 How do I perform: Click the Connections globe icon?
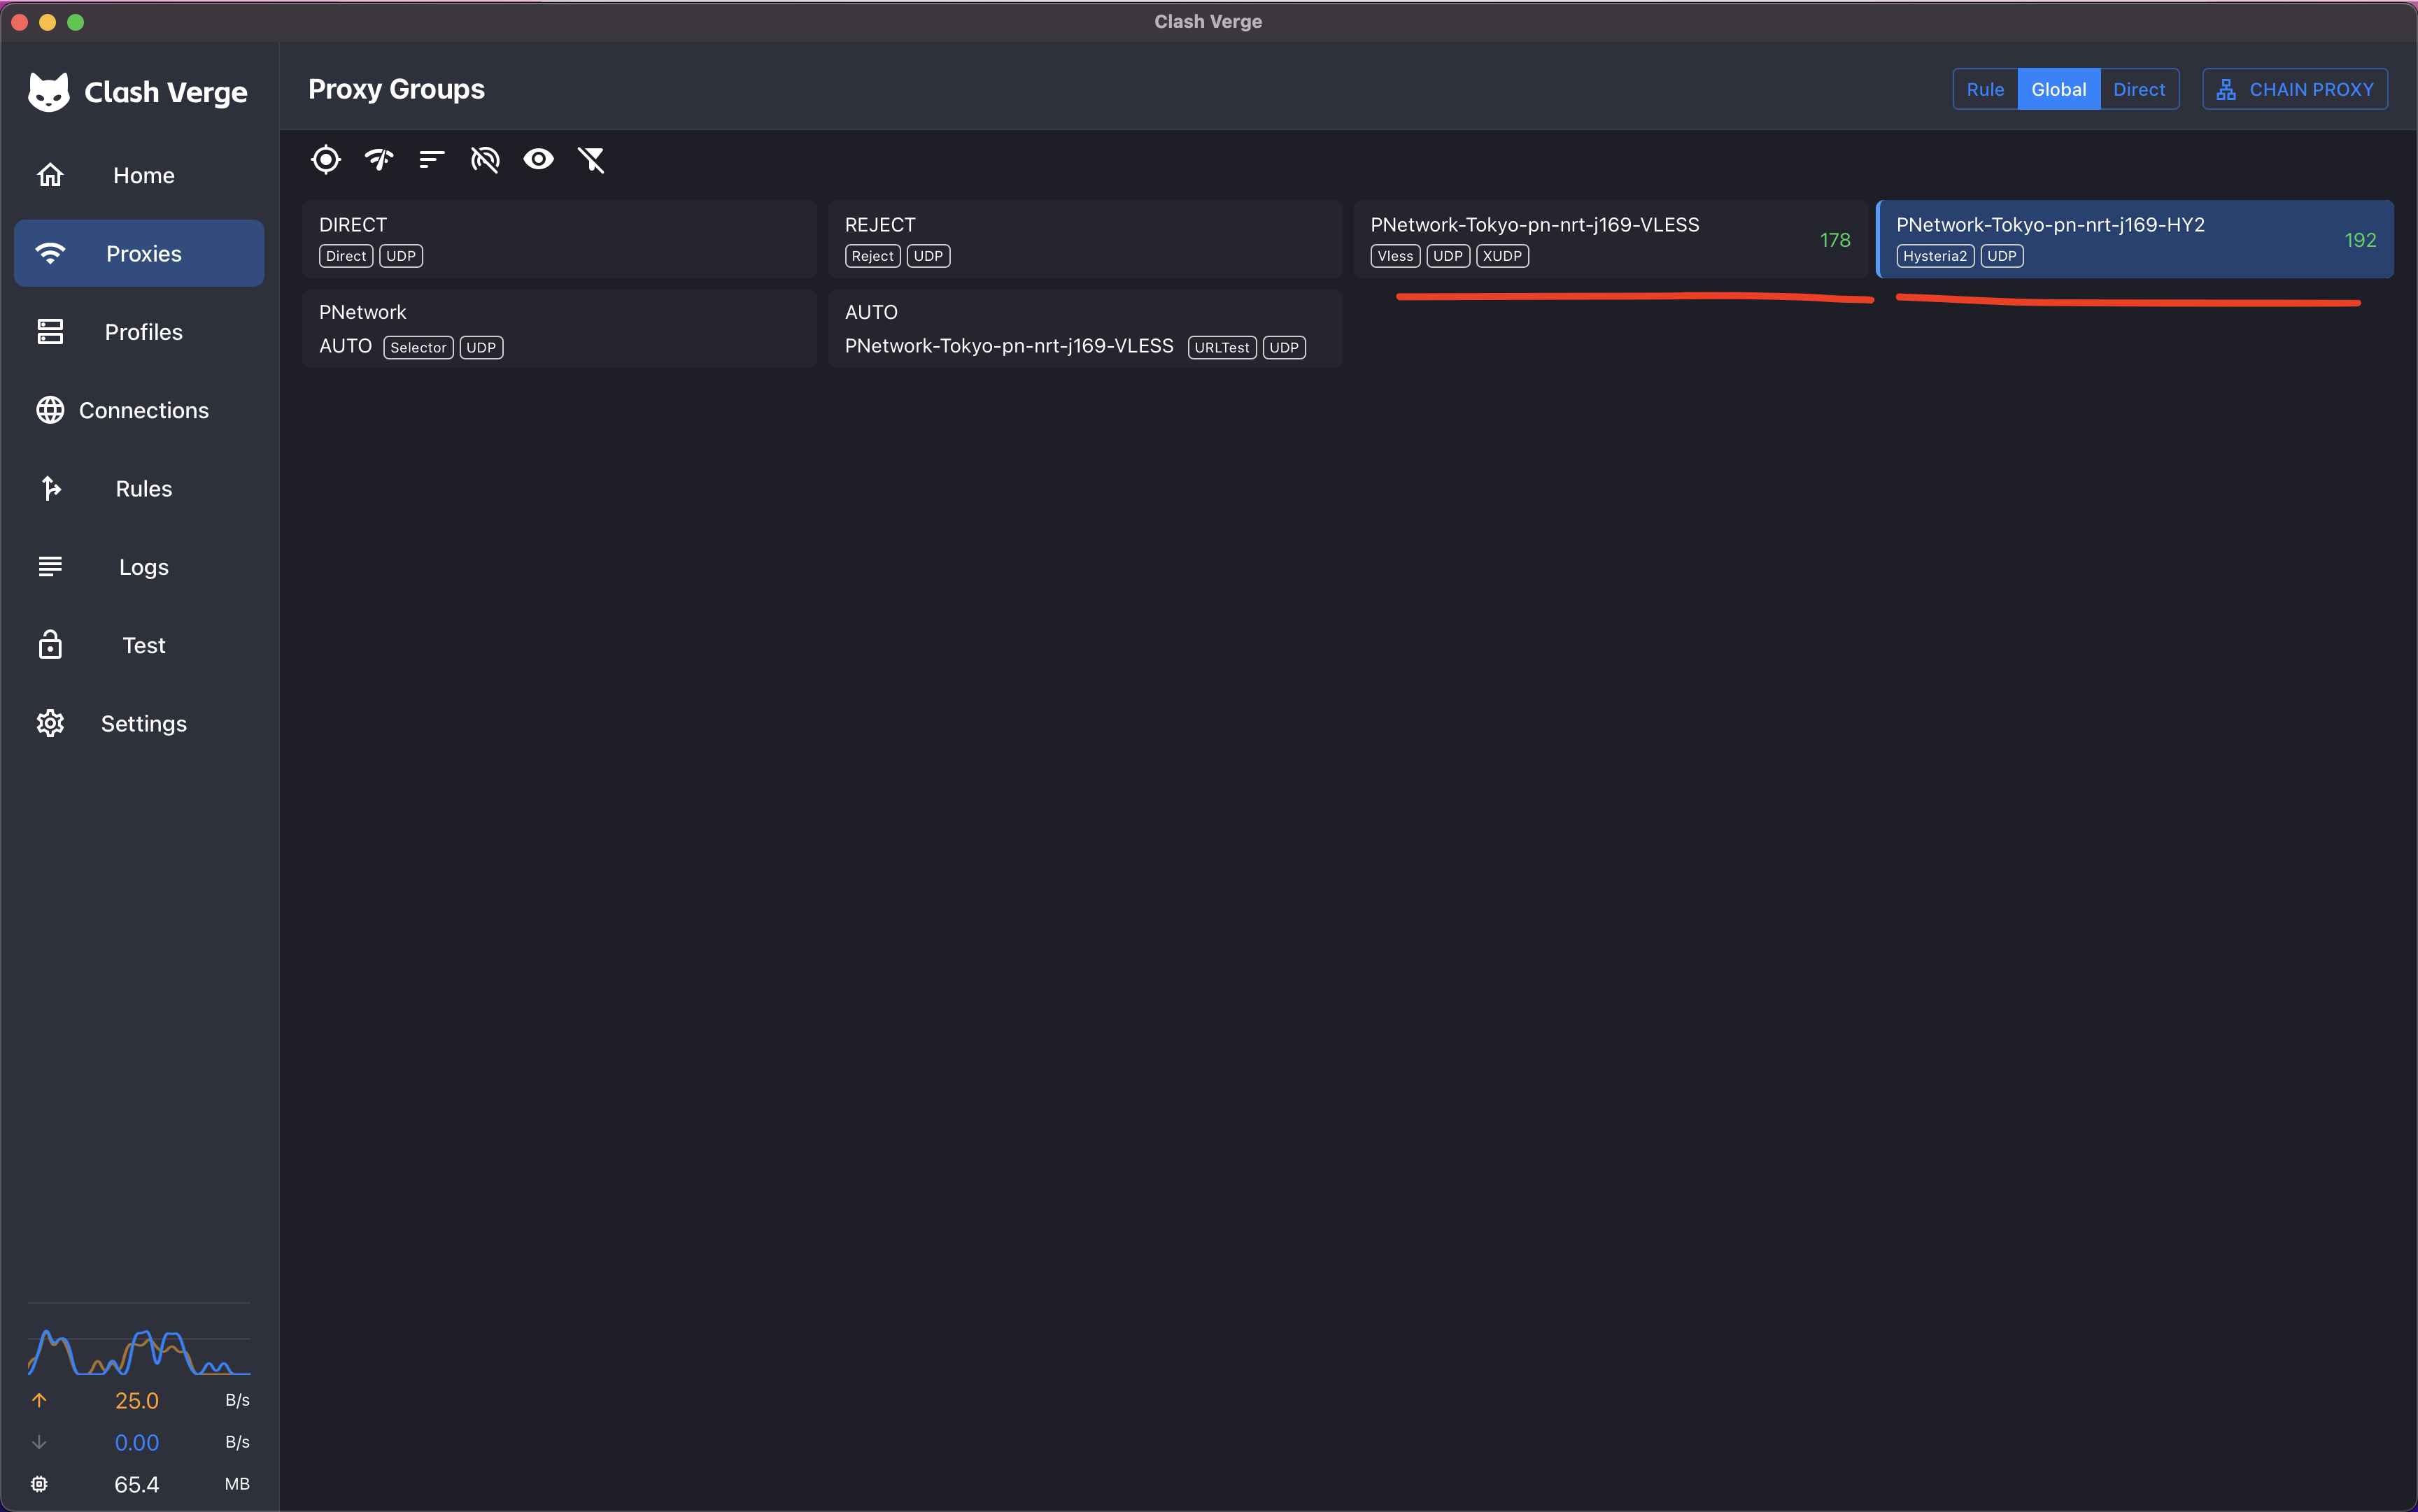click(x=50, y=410)
